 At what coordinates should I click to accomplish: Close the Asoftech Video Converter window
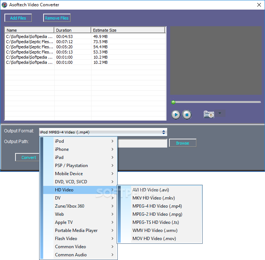click(x=259, y=5)
